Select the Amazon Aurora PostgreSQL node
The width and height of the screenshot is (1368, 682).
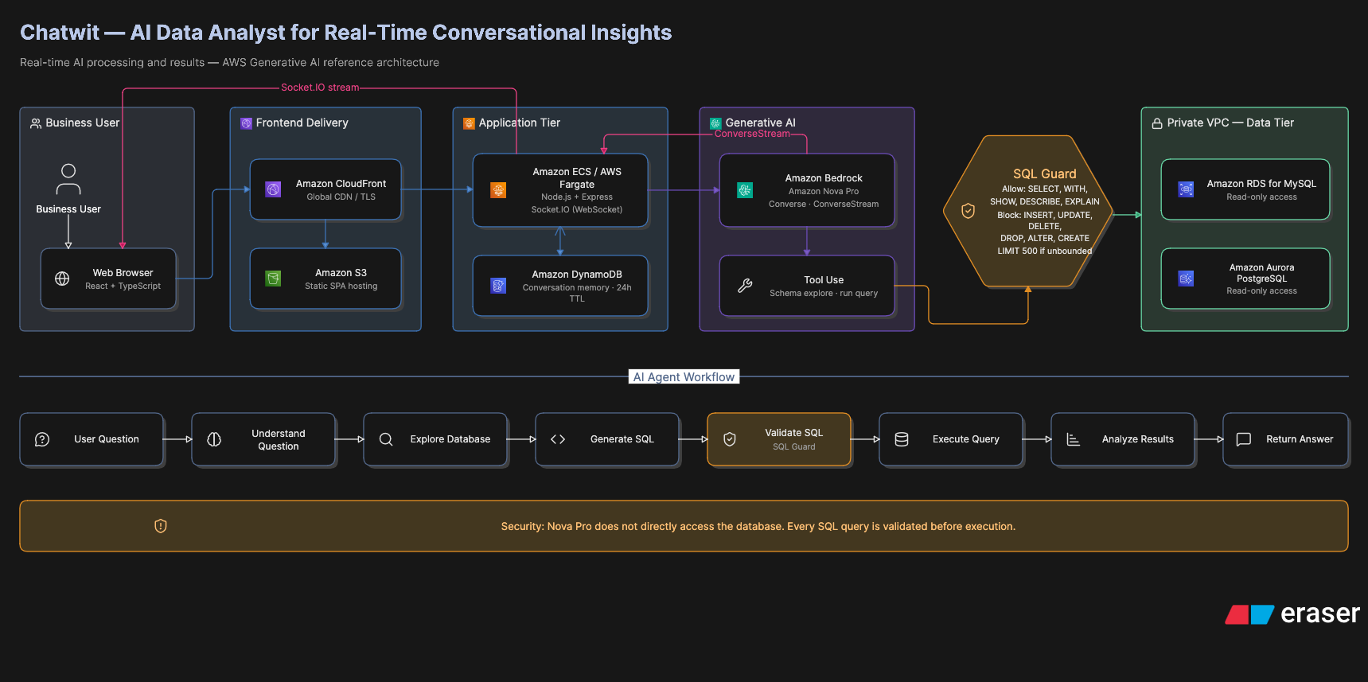pyautogui.click(x=1245, y=279)
